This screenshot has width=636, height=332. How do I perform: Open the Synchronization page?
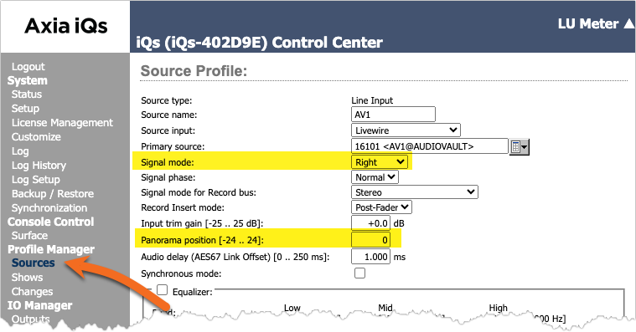coord(49,208)
